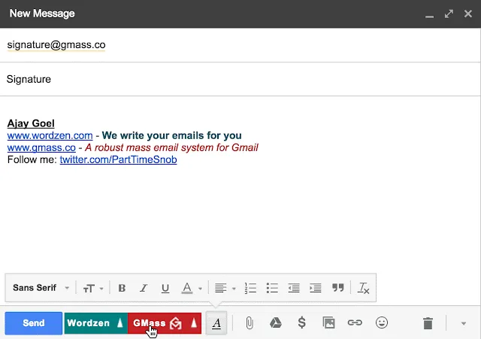Insert a numbered list
The image size is (481, 339).
pyautogui.click(x=250, y=288)
